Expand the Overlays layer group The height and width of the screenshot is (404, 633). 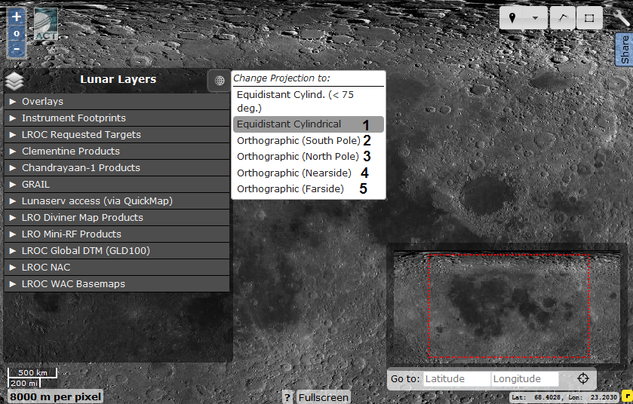point(117,102)
